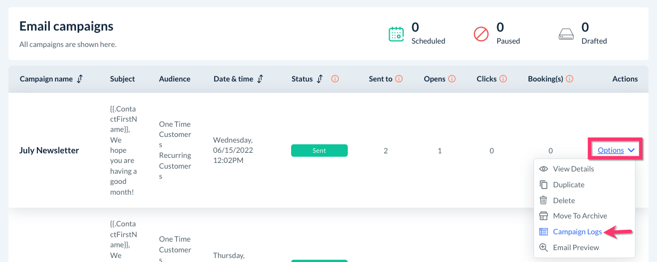Click the date 'Wednesday, 06/15/2022 12:02PM'
Screen dimensions: 657x262
tap(233, 151)
